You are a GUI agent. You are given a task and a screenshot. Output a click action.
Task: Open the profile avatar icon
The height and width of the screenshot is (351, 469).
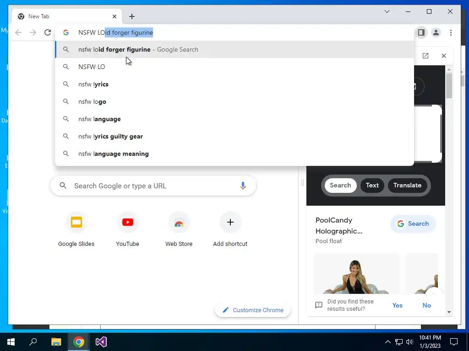tap(436, 32)
